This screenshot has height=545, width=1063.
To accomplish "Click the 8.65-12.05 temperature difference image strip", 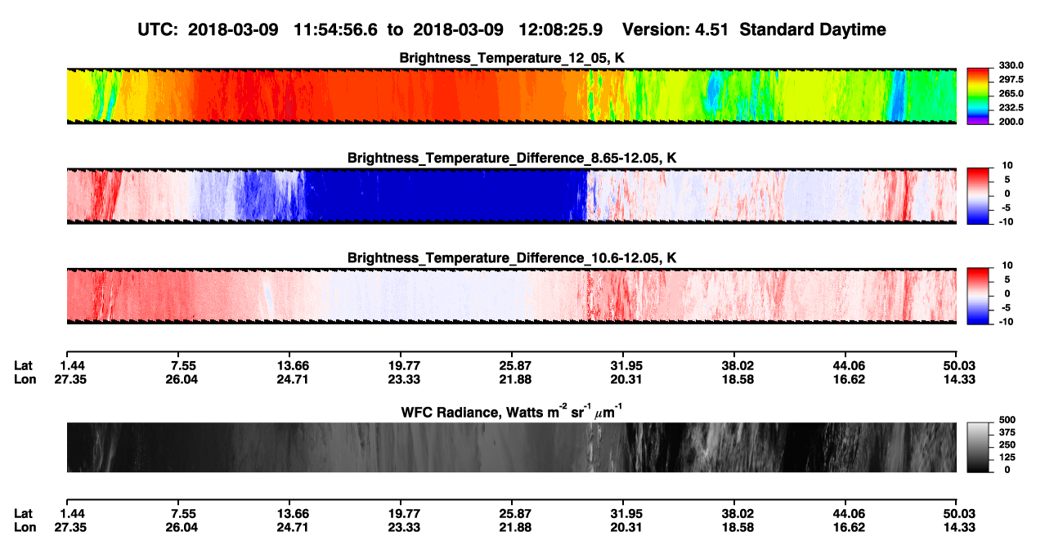I will point(511,194).
